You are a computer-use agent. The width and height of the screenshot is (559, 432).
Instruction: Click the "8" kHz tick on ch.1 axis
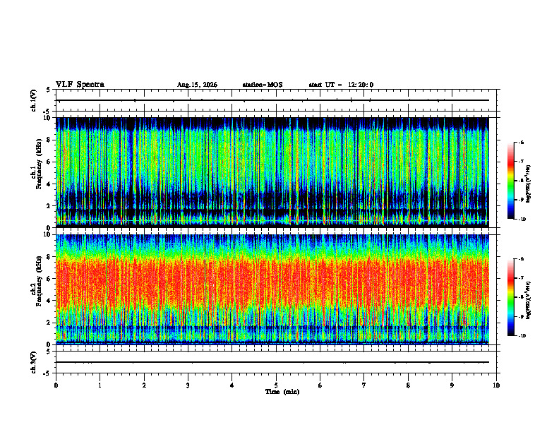click(49, 140)
